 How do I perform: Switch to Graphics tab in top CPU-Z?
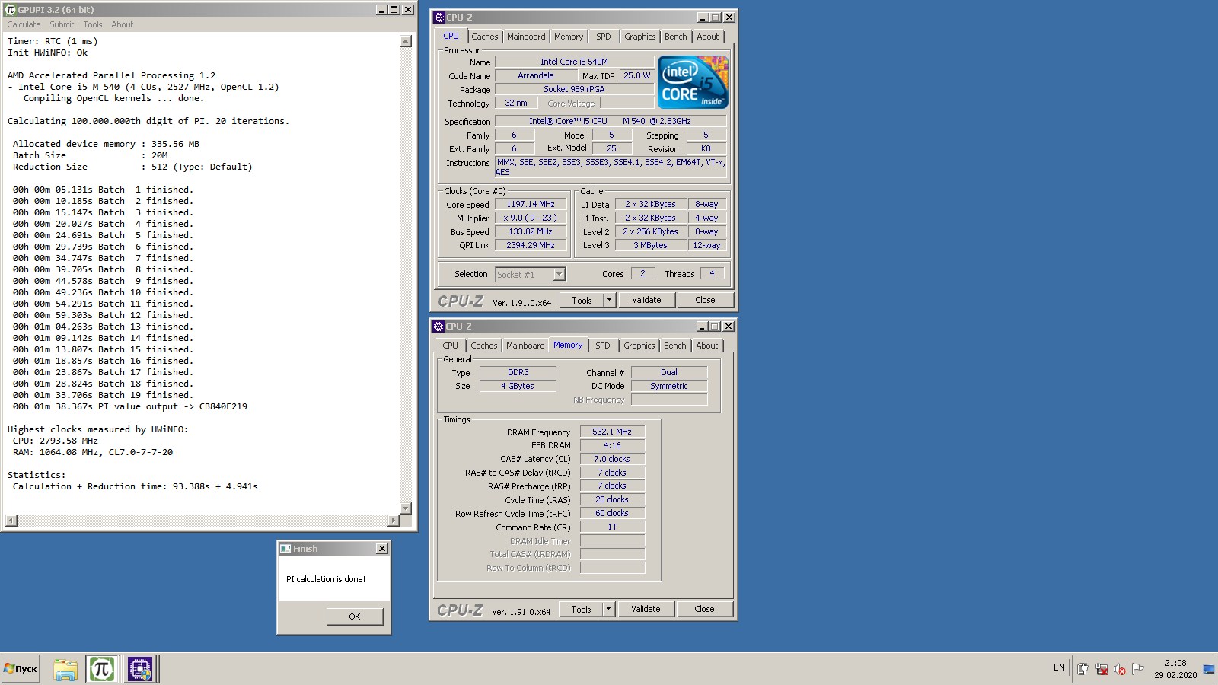click(639, 37)
